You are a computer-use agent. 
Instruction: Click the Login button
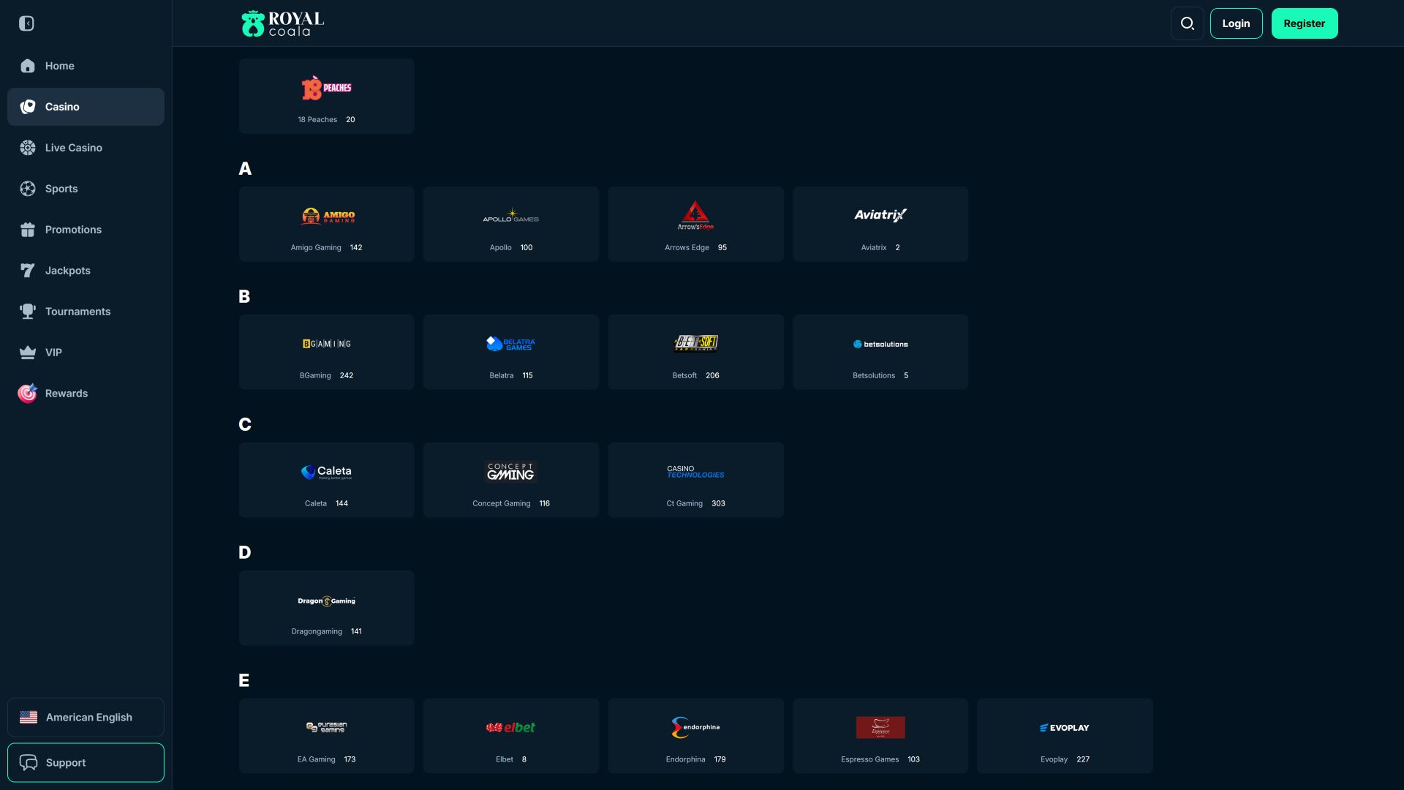click(1236, 23)
